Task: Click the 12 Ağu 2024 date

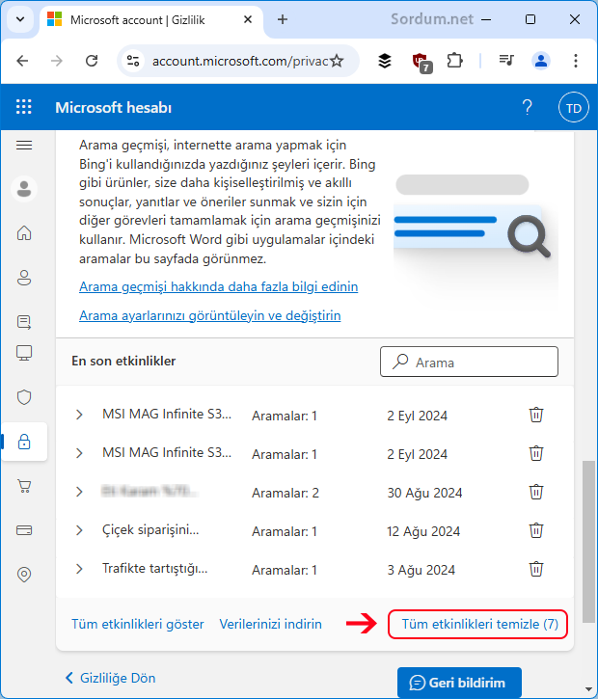Action: point(423,531)
